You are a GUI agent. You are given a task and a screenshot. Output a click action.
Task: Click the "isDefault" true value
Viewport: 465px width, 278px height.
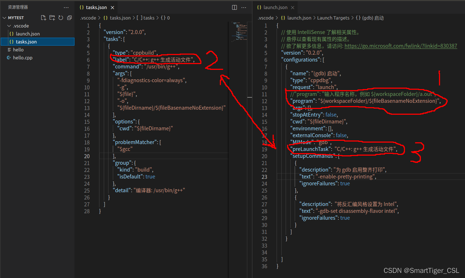click(150, 177)
